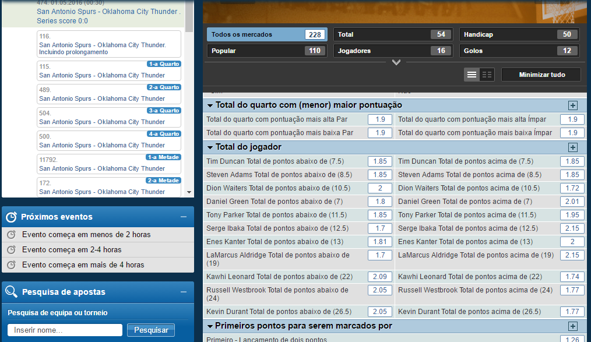
Task: Open event 172 2-a Metade match
Action: [109, 187]
